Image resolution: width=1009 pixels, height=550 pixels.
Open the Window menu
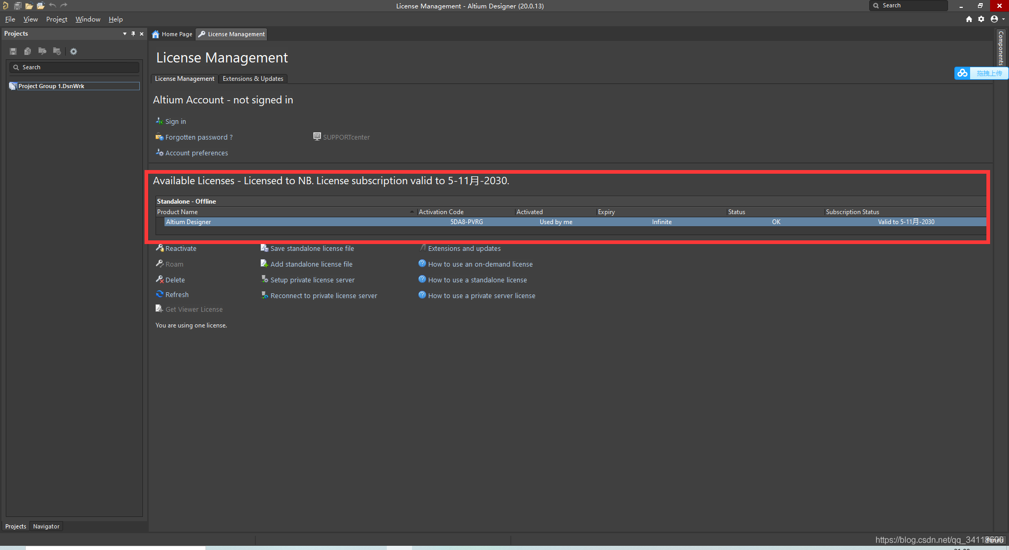(x=88, y=19)
